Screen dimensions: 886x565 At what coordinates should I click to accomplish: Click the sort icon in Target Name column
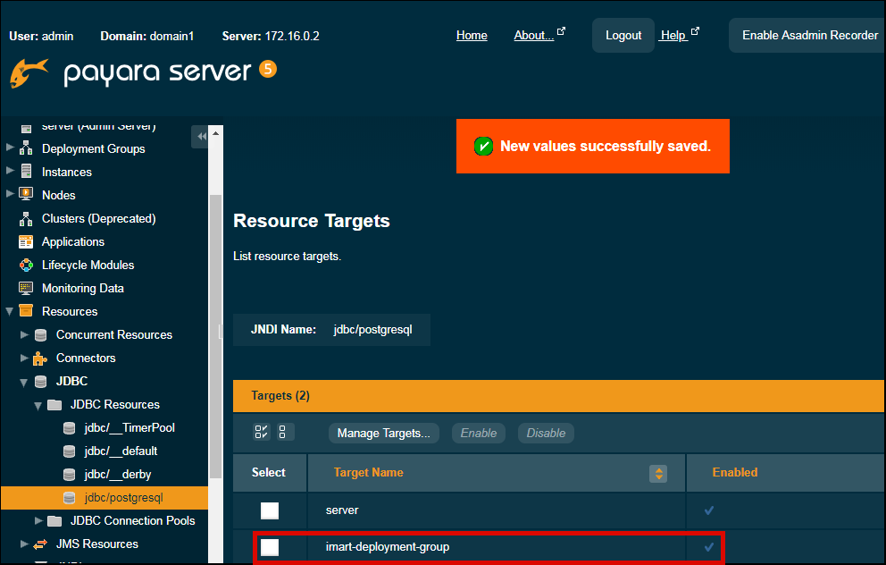[x=658, y=473]
